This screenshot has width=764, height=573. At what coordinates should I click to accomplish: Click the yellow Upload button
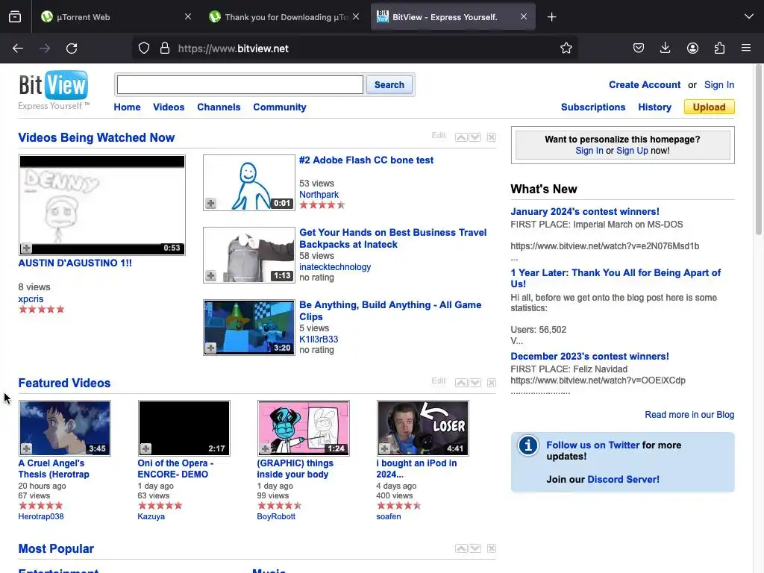(709, 107)
